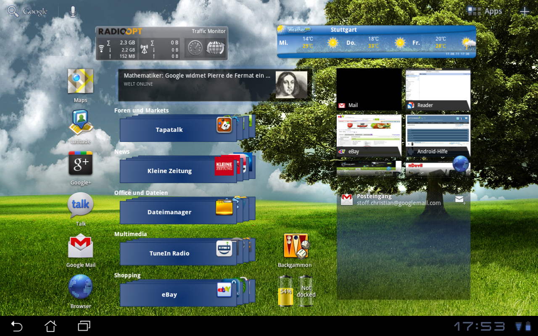The image size is (538, 336).
Task: Open the Stuttgart weather widget title
Action: [x=344, y=30]
